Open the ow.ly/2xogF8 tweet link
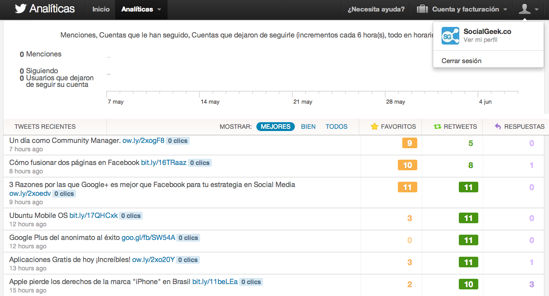The image size is (549, 296). 143,141
